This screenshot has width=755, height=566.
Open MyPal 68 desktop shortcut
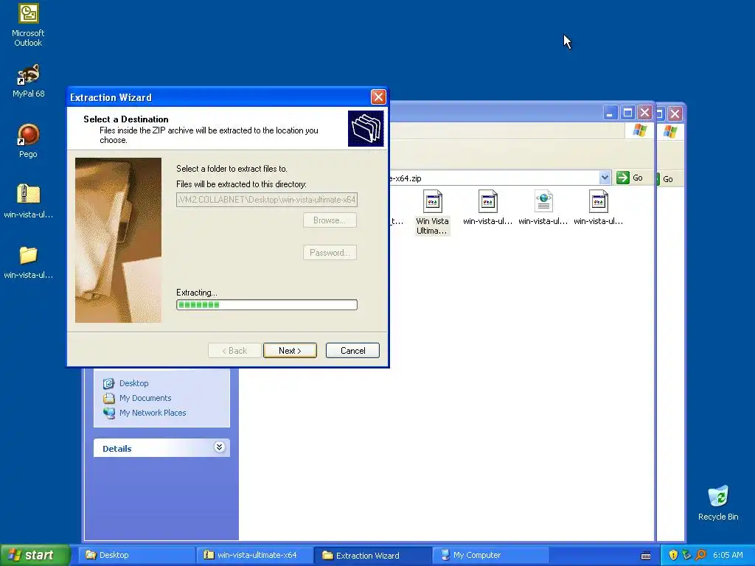[28, 80]
